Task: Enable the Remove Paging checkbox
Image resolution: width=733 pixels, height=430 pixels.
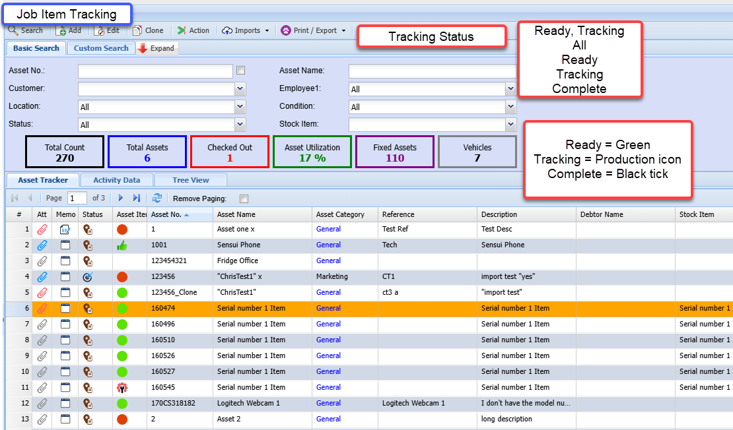Action: 244,199
